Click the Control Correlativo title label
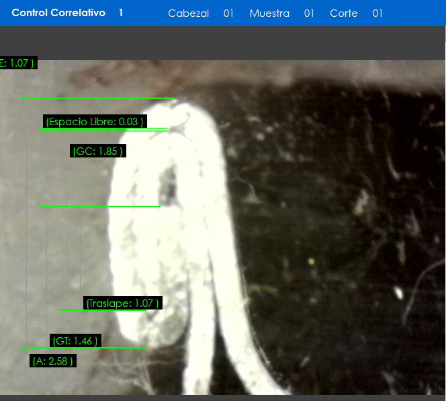 pos(58,13)
